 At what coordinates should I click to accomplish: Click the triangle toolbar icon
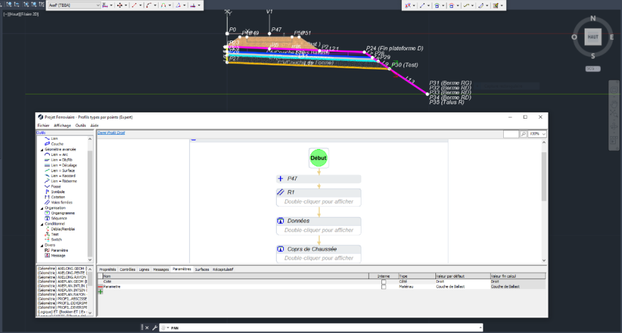(178, 6)
